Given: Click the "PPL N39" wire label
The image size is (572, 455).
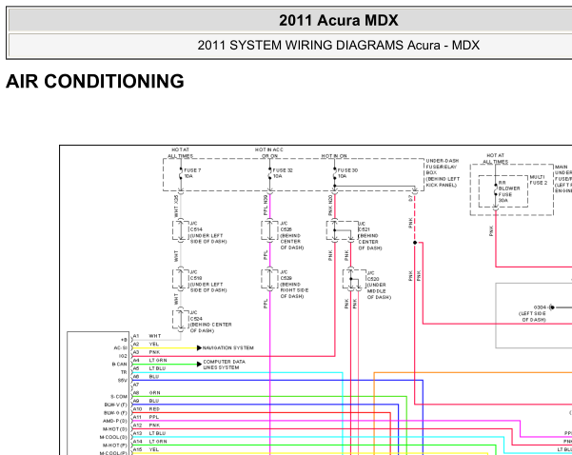Looking at the screenshot, I should click(266, 205).
